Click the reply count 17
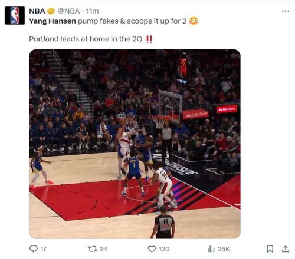The width and height of the screenshot is (295, 259). coord(44,249)
